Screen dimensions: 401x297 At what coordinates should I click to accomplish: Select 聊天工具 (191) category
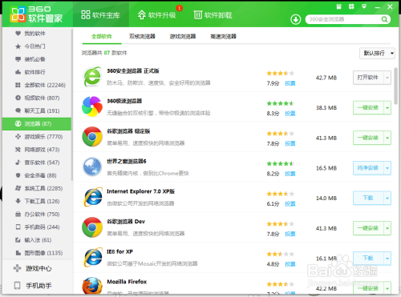[x=37, y=110]
